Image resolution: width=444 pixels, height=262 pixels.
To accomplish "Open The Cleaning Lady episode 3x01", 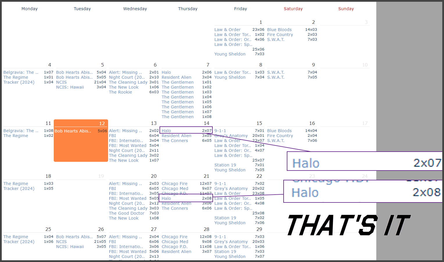I will pos(128,82).
